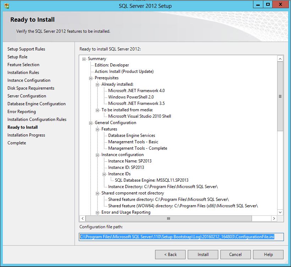Select Microsoft .NET Framework 4.0 row

coord(136,91)
